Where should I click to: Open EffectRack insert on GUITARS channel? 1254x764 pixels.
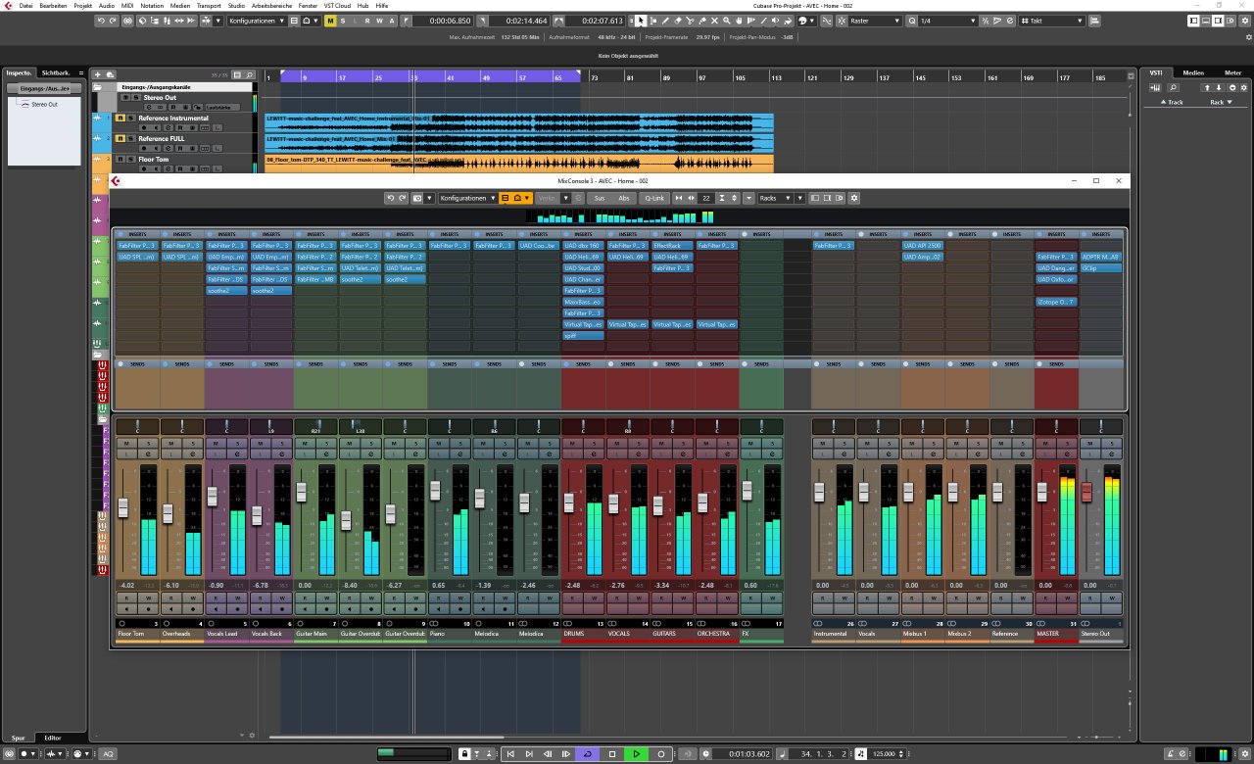pos(673,246)
